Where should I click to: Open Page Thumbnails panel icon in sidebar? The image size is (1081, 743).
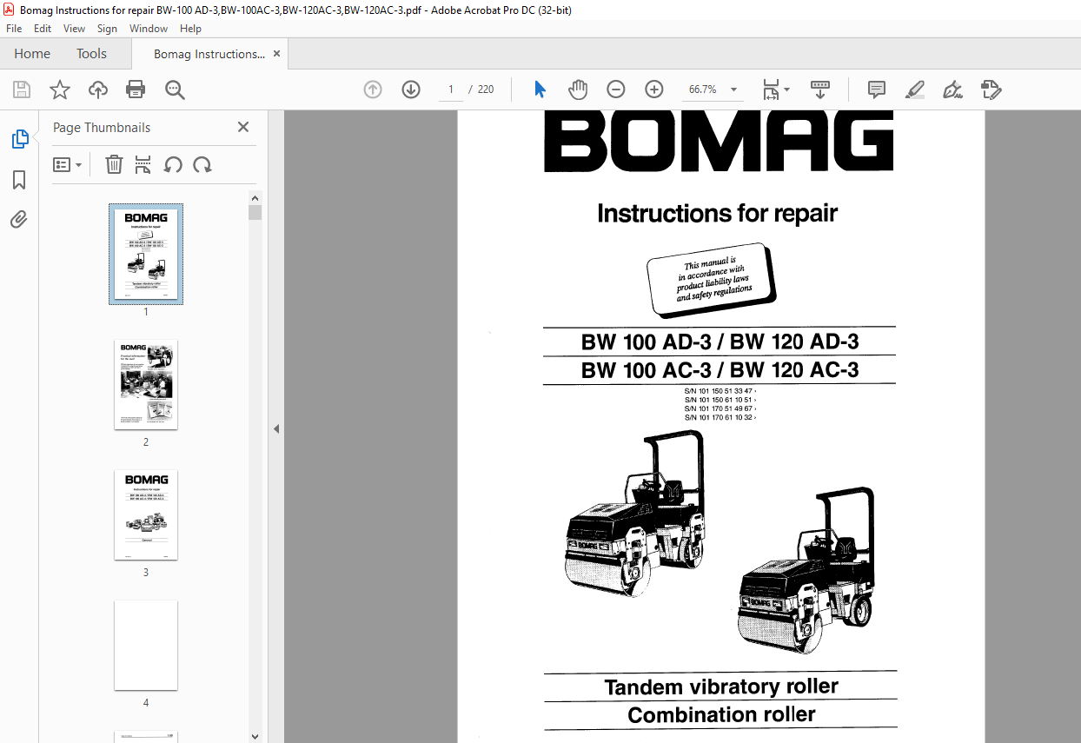tap(19, 139)
